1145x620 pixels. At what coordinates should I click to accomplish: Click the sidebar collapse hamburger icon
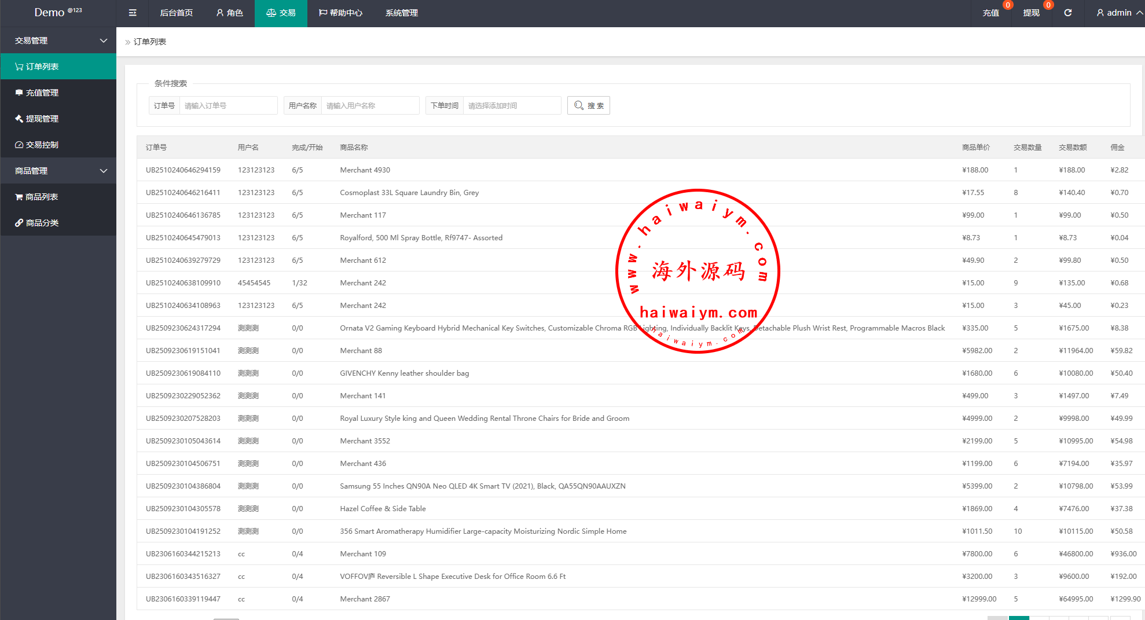tap(133, 13)
